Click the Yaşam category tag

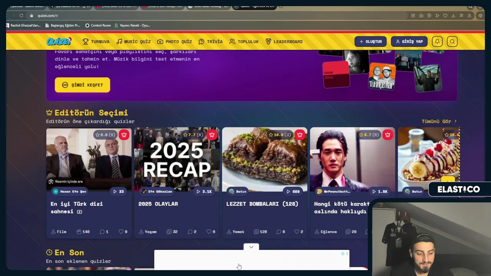[x=148, y=232]
